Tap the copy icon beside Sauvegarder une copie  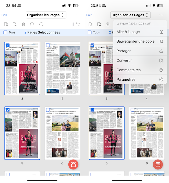coord(161,41)
